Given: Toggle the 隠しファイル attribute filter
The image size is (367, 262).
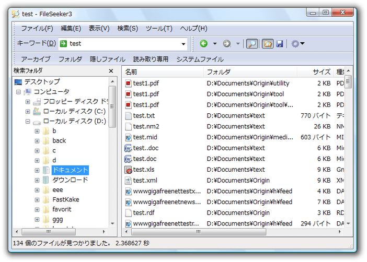Looking at the screenshot, I should coord(107,59).
